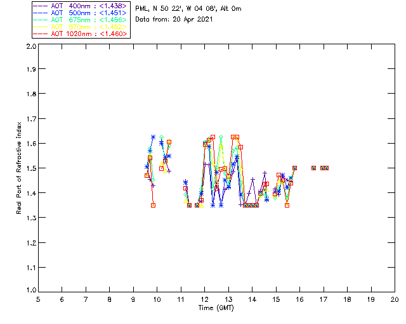The image size is (406, 324).
Task: Click the 1.3 tick label on y-axis
Action: tap(30, 218)
